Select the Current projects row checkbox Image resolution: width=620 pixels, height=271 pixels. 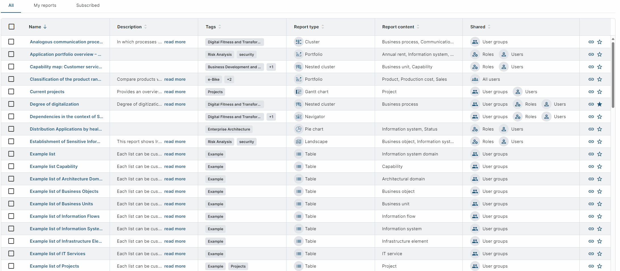click(11, 91)
